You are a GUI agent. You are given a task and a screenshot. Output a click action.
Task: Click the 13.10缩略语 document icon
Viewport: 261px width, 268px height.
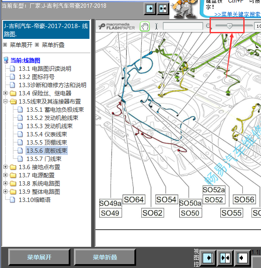click(x=13, y=200)
